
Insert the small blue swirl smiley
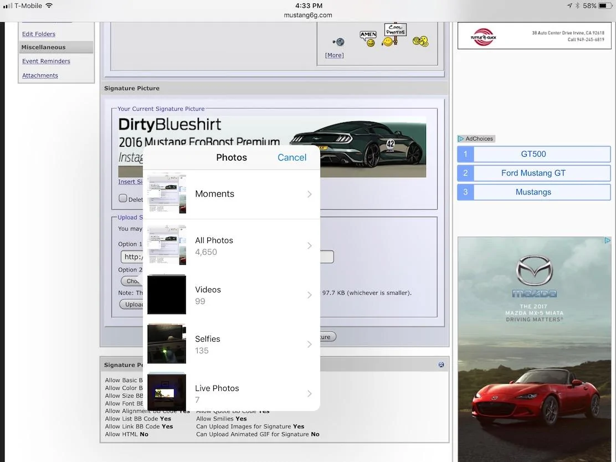click(338, 42)
